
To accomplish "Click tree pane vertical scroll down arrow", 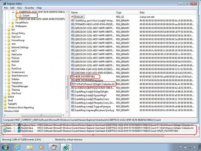I will (x=67, y=112).
